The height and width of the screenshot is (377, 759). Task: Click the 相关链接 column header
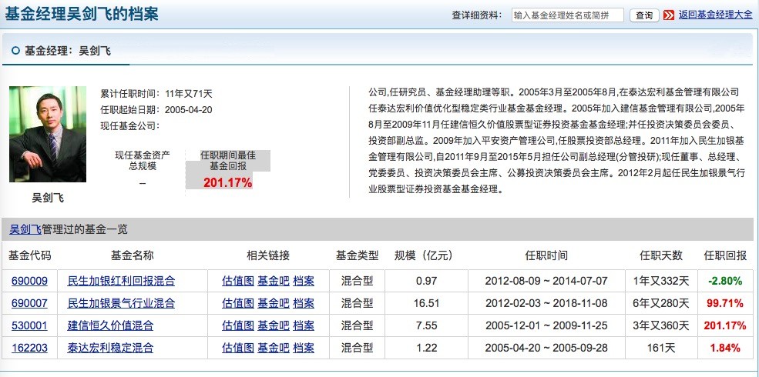coord(268,255)
